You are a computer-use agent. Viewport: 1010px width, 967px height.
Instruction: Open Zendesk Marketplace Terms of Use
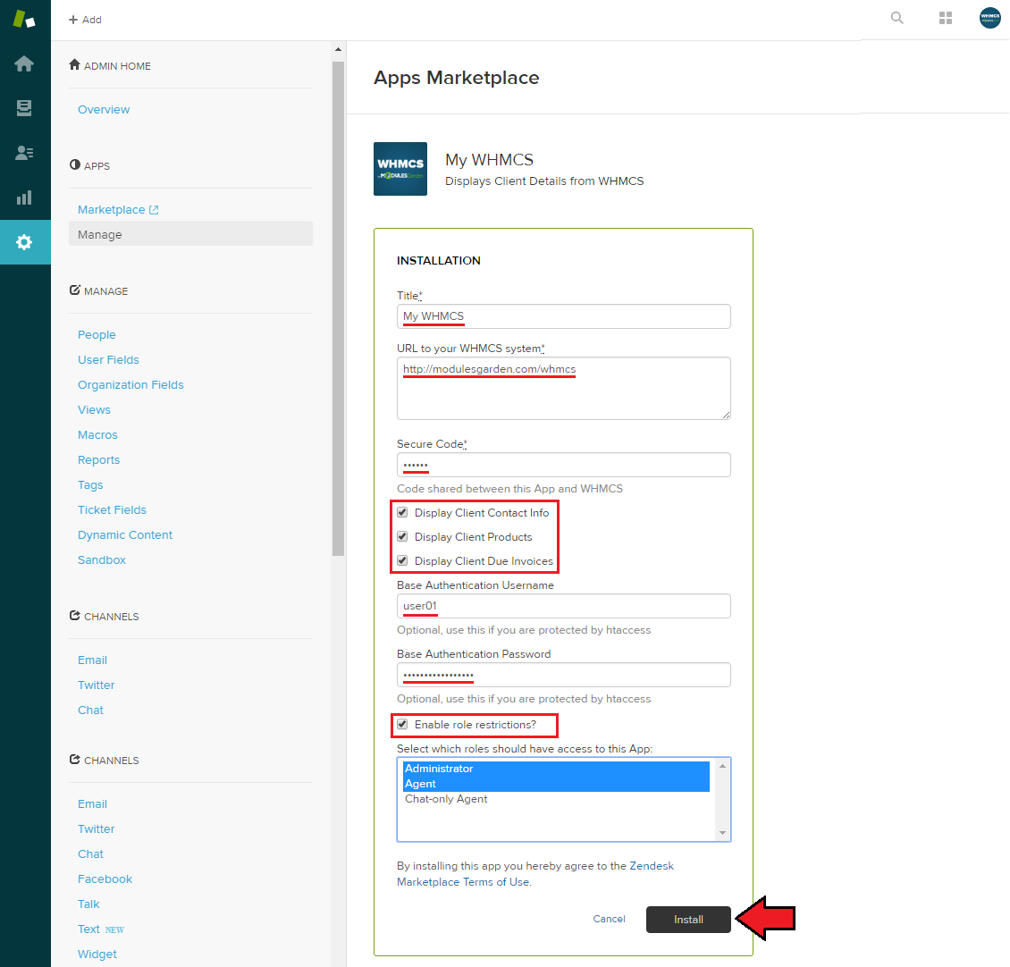pos(534,873)
